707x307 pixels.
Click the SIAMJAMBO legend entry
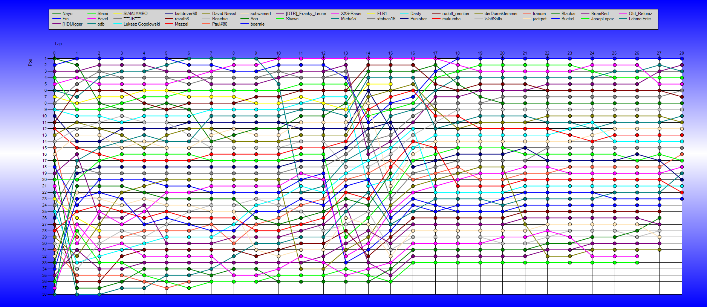point(136,14)
